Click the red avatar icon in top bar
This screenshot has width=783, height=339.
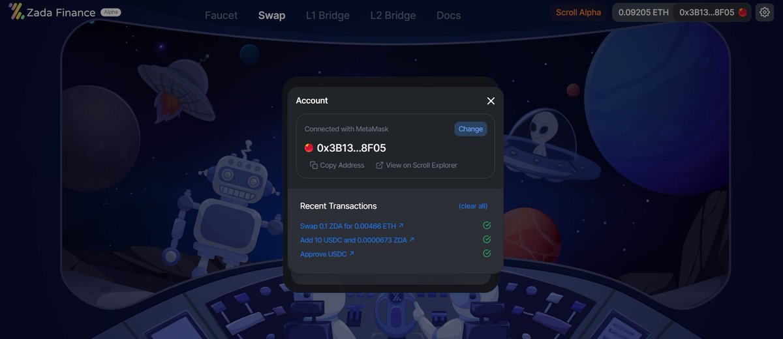click(743, 12)
